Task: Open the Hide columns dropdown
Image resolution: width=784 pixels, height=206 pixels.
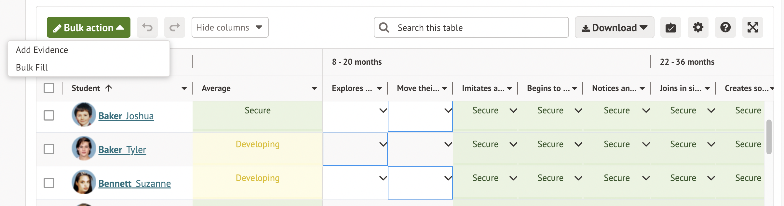Action: tap(230, 27)
